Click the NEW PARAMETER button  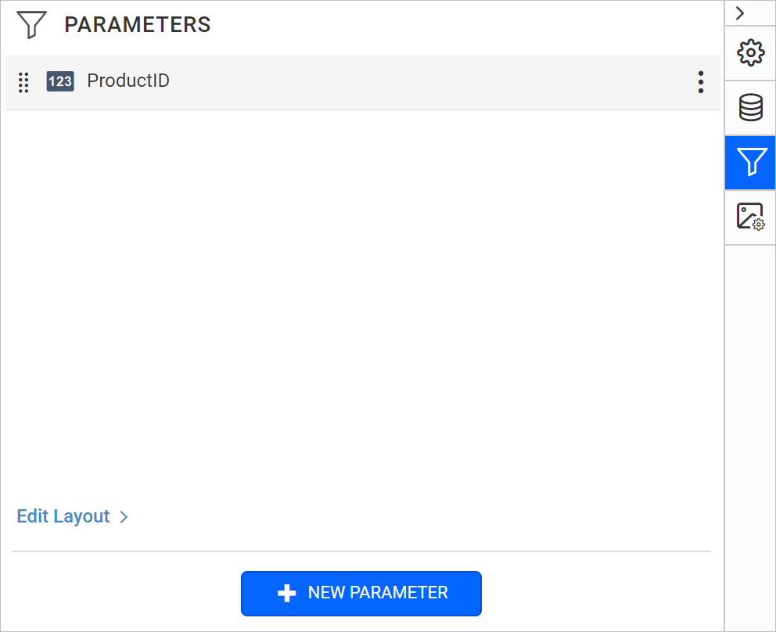point(361,593)
